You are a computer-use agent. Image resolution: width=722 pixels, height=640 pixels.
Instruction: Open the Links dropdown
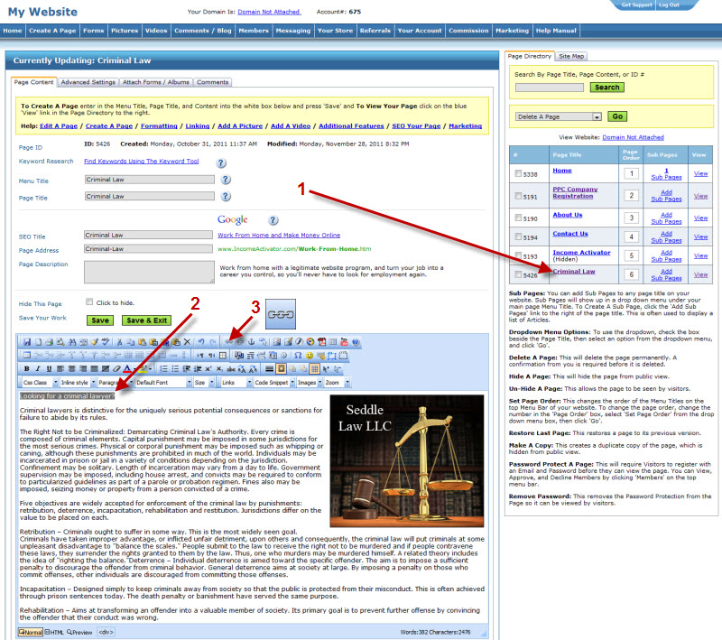coord(236,382)
